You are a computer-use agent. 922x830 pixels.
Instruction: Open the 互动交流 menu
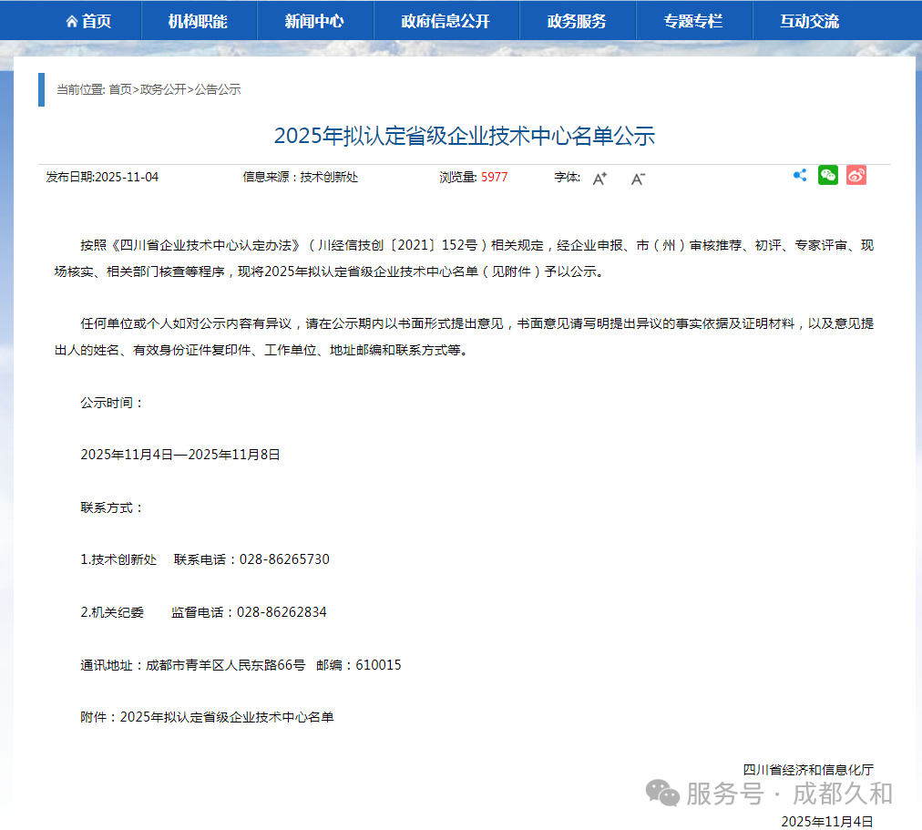(809, 20)
